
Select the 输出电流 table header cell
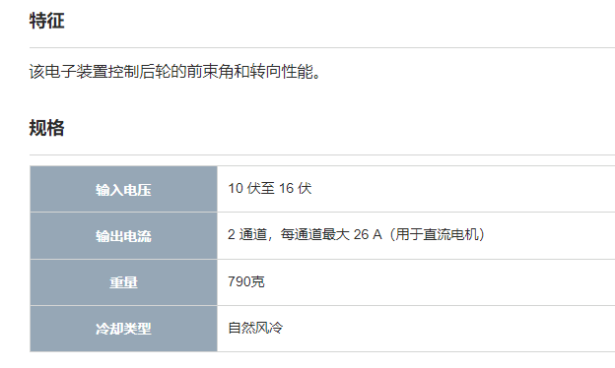(x=123, y=236)
